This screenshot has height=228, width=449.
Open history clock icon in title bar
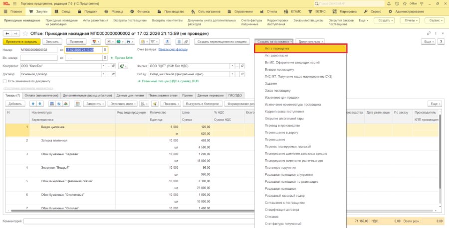(x=397, y=3)
